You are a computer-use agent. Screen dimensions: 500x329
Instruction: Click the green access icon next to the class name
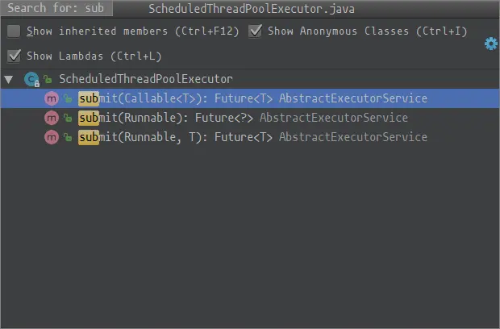pos(48,80)
